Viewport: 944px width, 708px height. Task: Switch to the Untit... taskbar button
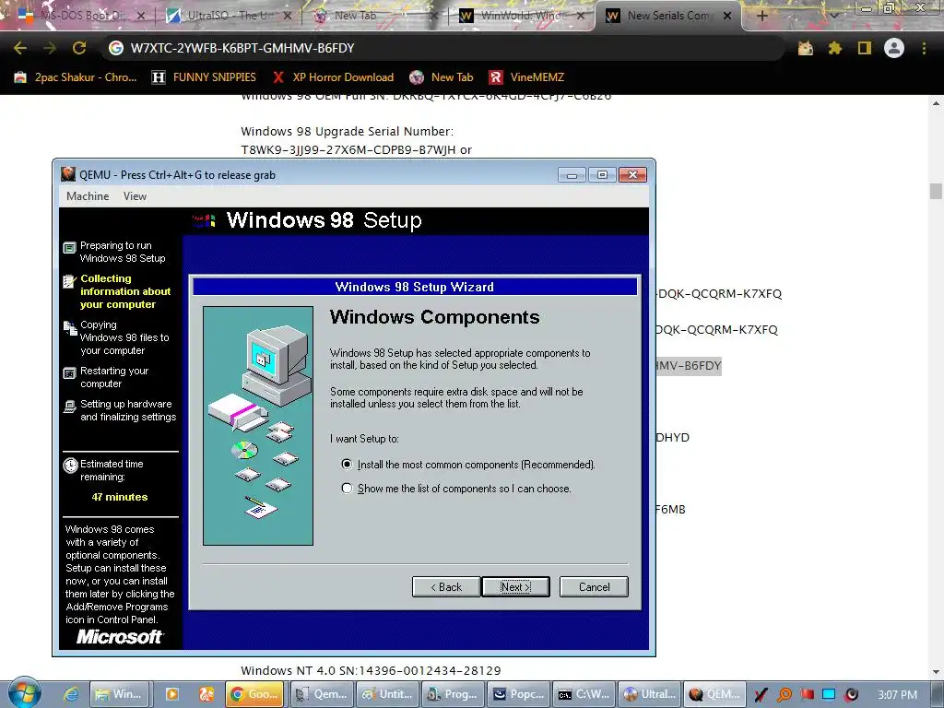(x=386, y=694)
